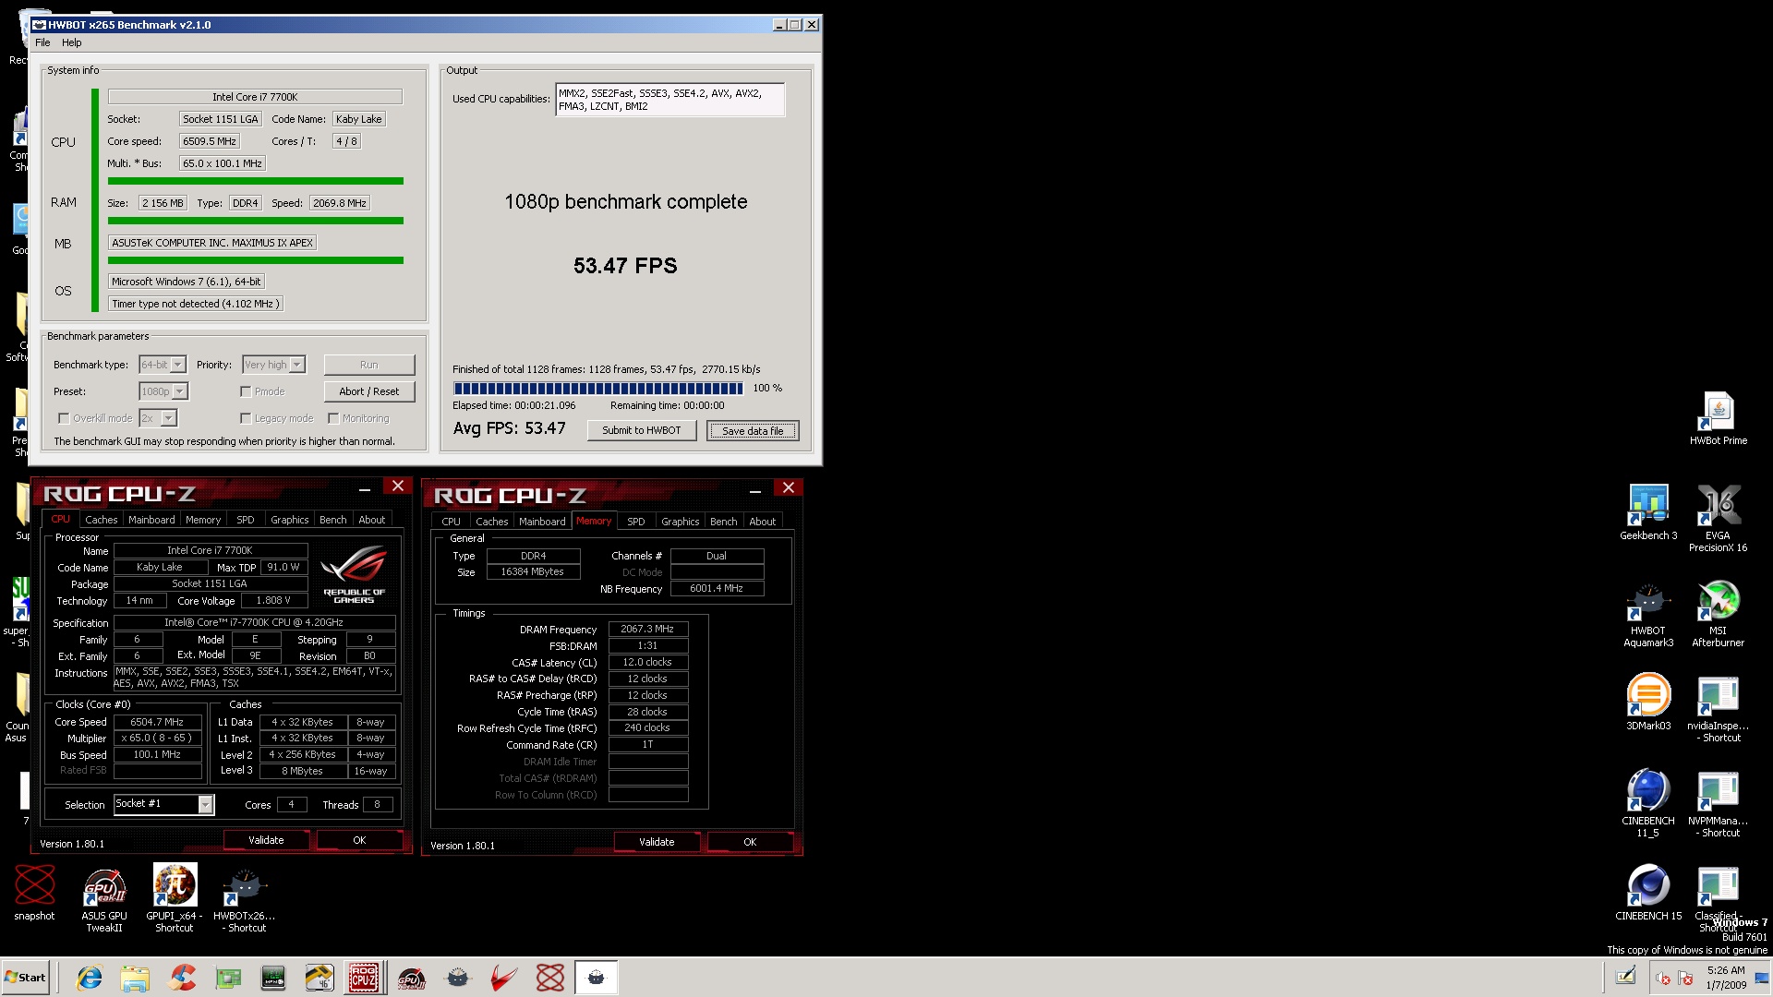Click the red snapshot atom icon in the taskbar
Viewport: 1773px width, 997px height.
(549, 978)
